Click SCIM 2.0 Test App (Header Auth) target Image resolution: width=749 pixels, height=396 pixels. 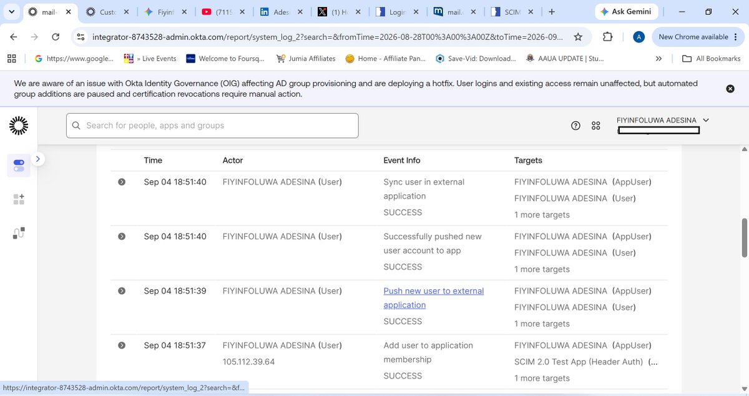[585, 362]
